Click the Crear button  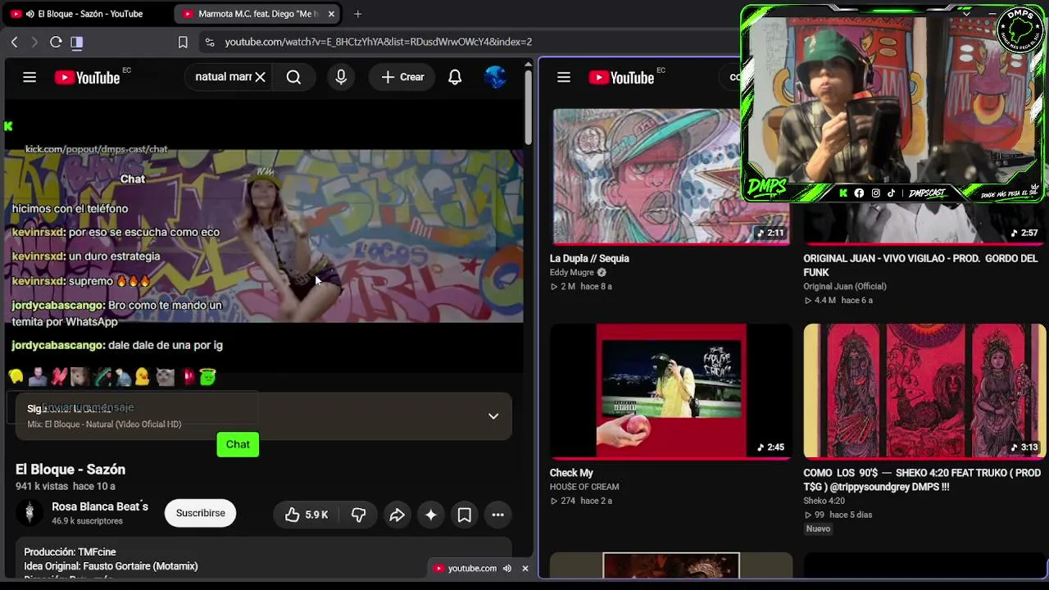pyautogui.click(x=402, y=77)
